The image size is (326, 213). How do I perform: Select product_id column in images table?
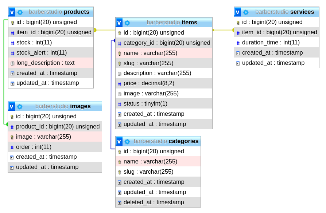pyautogui.click(x=58, y=127)
